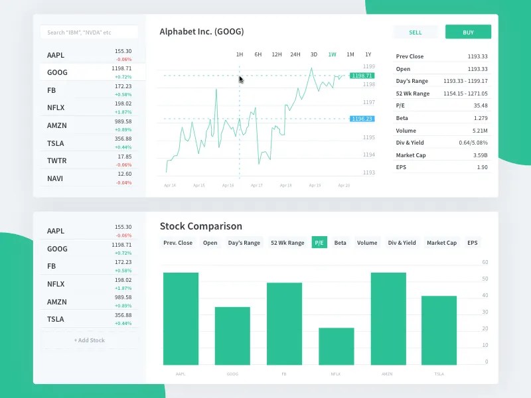
Task: Compare stocks by Volume
Action: click(367, 243)
